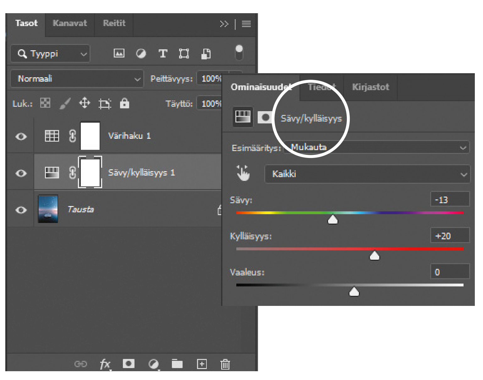Click the create new layer icon
483x380 pixels.
pyautogui.click(x=202, y=364)
